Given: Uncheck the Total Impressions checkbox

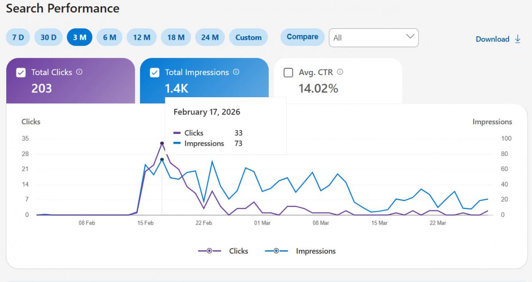Looking at the screenshot, I should 154,72.
